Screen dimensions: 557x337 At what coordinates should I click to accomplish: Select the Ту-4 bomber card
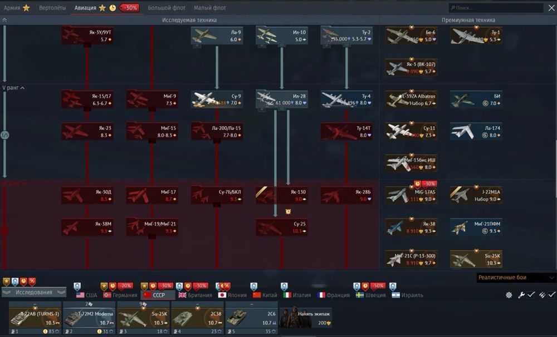346,100
